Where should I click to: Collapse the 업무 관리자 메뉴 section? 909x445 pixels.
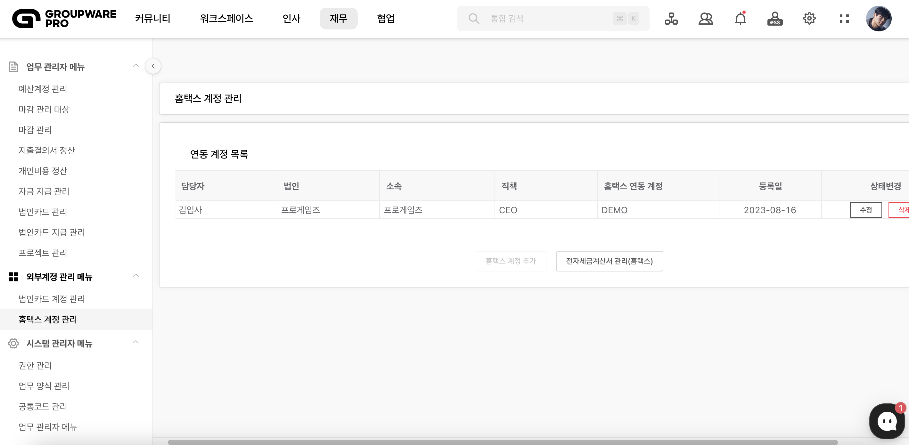[136, 66]
